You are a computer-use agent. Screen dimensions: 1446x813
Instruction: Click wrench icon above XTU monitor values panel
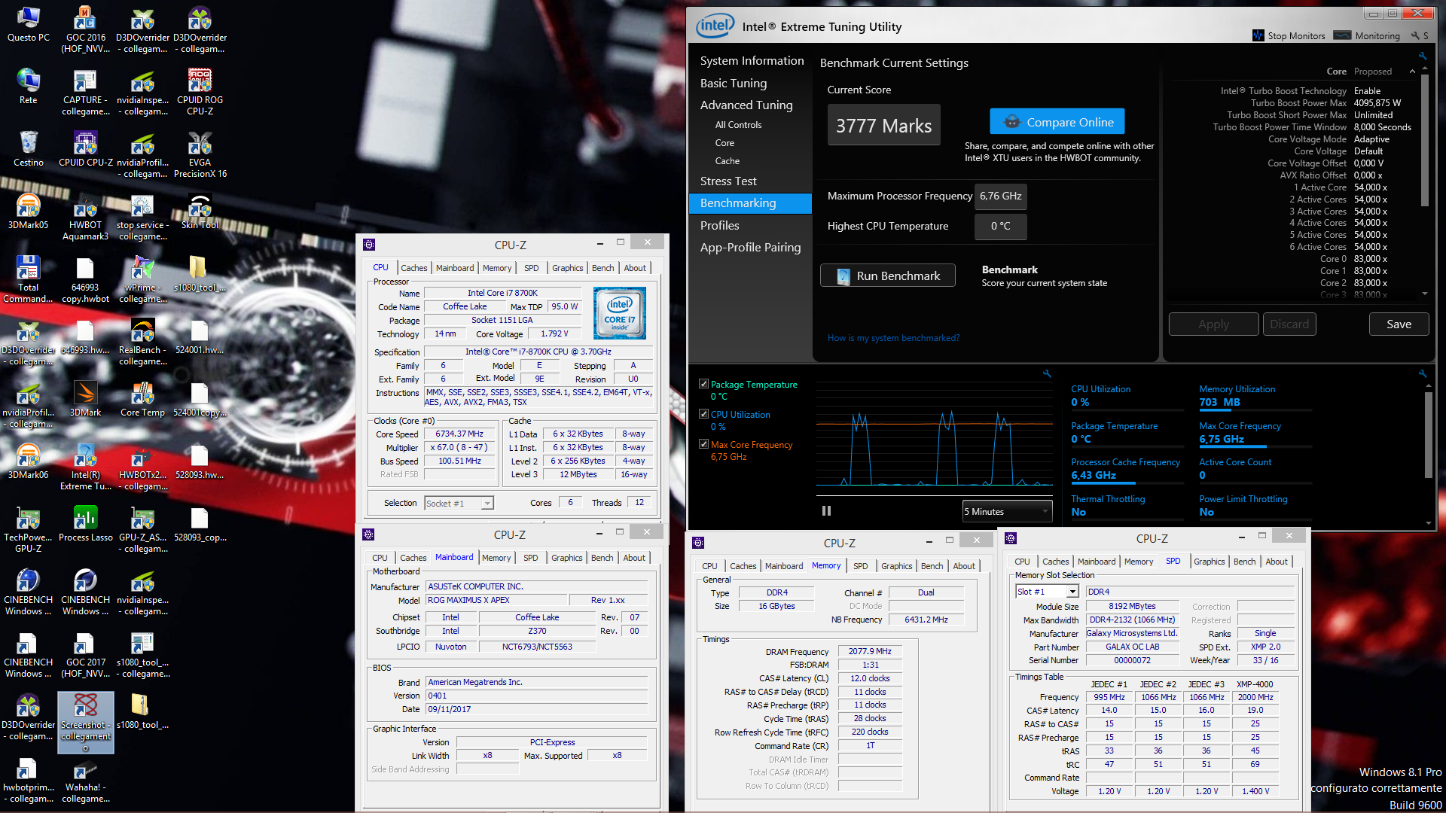point(1423,373)
